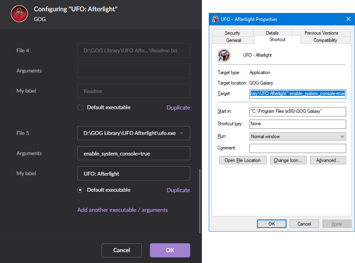Click Cancel in GOG configuration dialog

pos(122,250)
